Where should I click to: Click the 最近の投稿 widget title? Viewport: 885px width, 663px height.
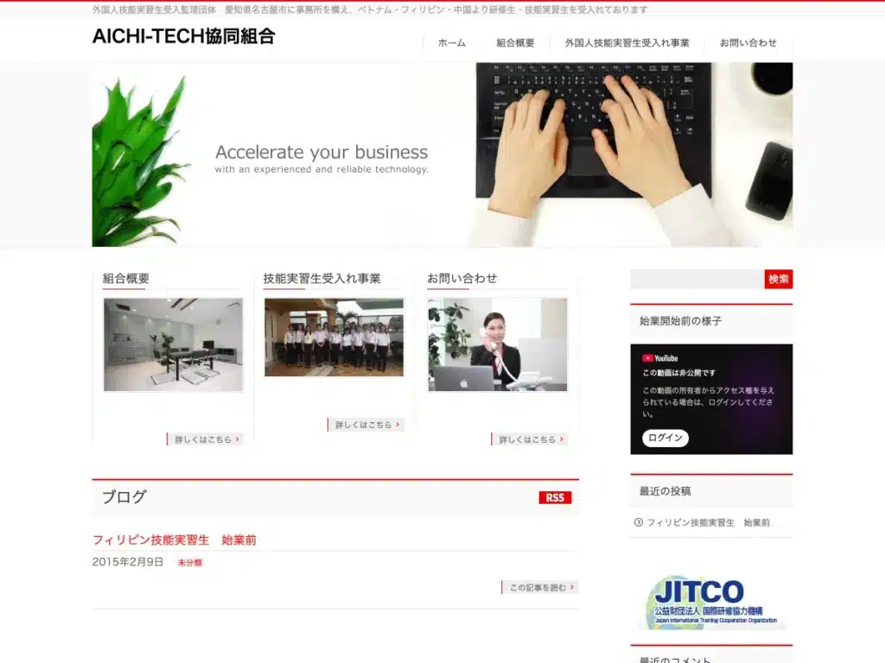(x=665, y=491)
